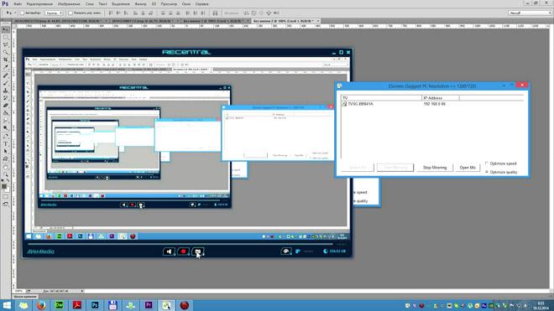
Task: Switch to the Без имени-2 document tab
Action: click(285, 21)
